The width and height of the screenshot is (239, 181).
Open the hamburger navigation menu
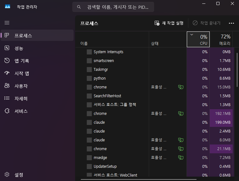[7, 23]
